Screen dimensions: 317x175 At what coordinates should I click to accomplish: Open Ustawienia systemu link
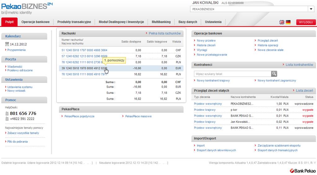point(20,87)
